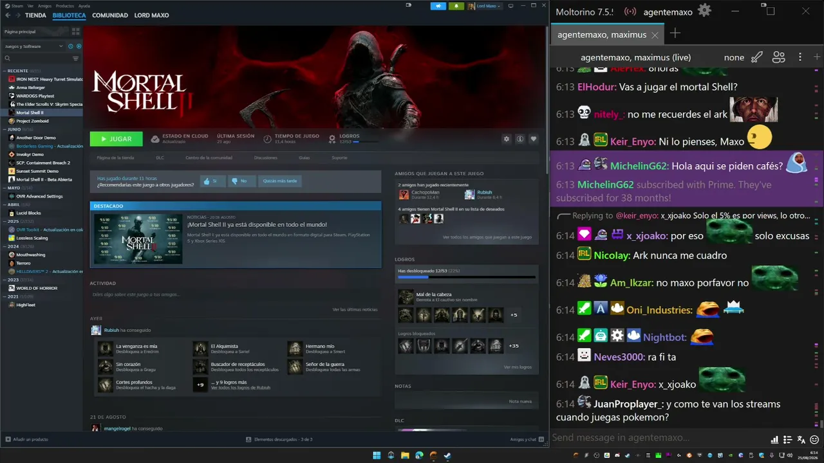Image resolution: width=824 pixels, height=463 pixels.
Task: Collapse the JUNIO section
Action: coord(4,129)
